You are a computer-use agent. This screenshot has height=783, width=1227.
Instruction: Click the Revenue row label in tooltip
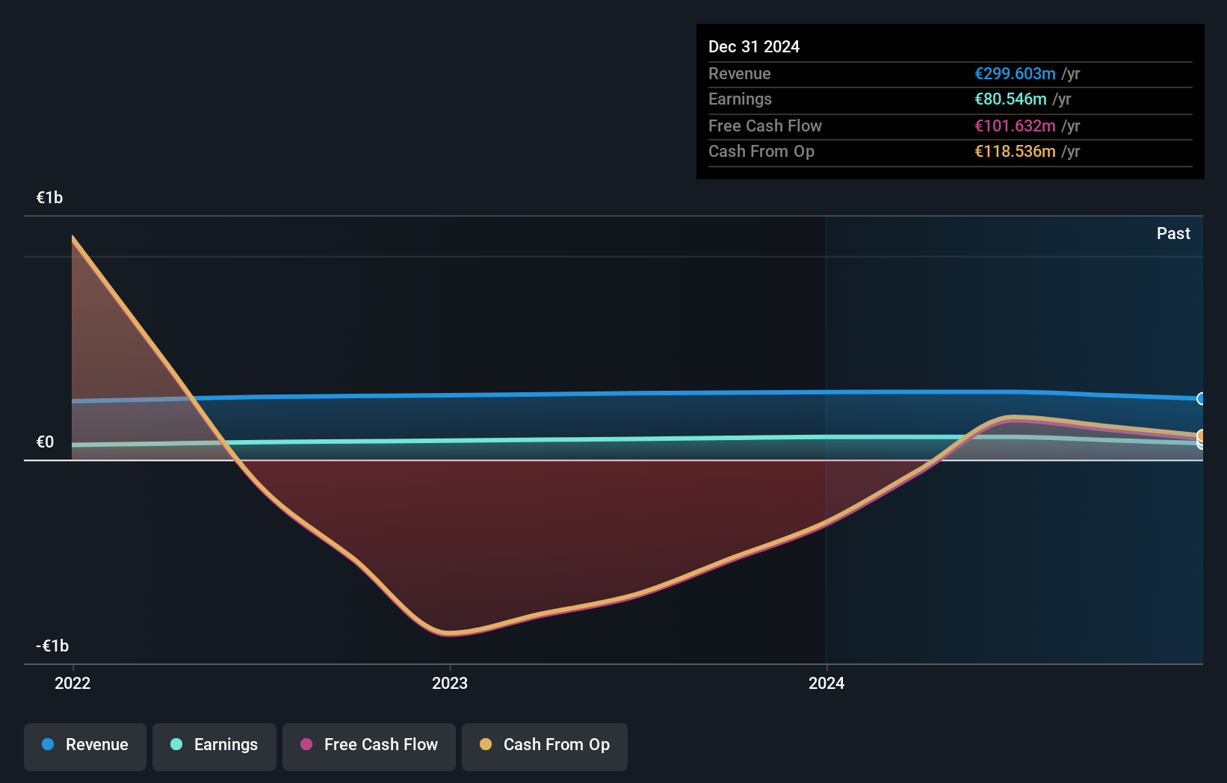coord(740,73)
